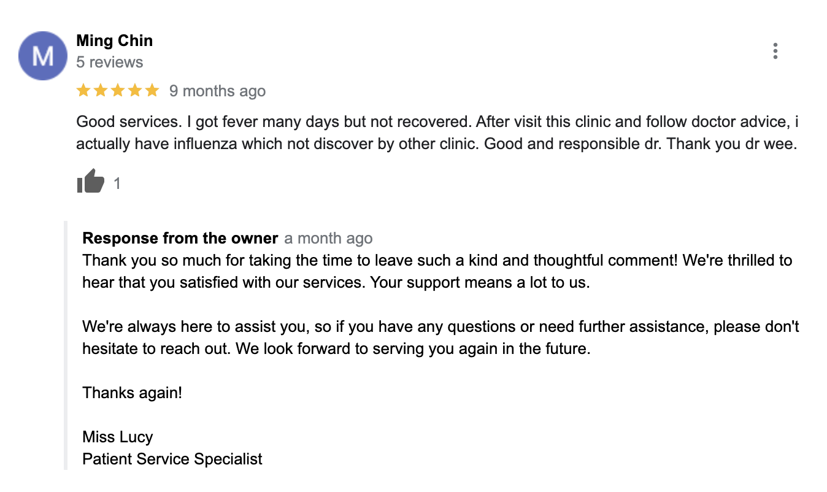Click the 9 months ago timestamp

pyautogui.click(x=217, y=91)
